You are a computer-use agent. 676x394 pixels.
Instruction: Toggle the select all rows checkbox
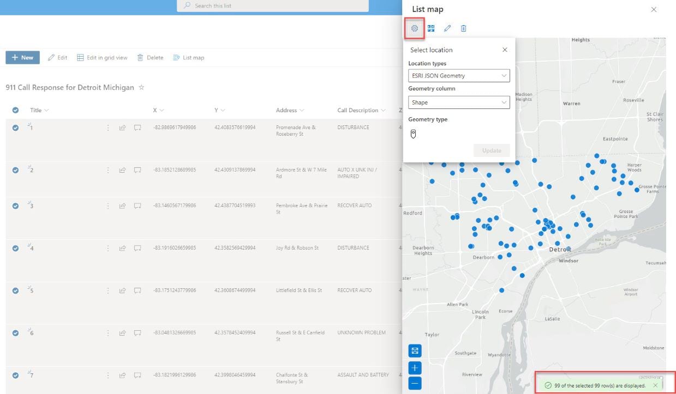pyautogui.click(x=15, y=110)
